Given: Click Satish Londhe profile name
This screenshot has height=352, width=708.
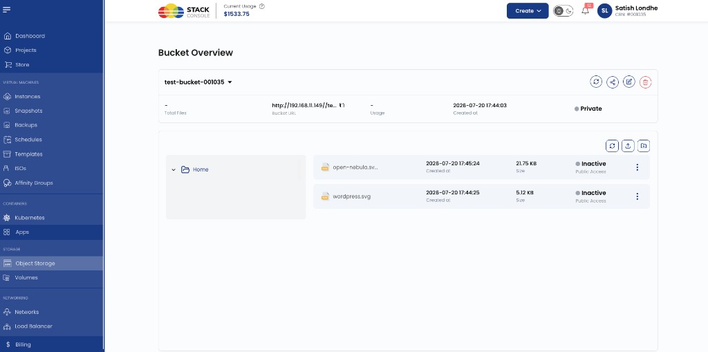Looking at the screenshot, I should tap(636, 8).
